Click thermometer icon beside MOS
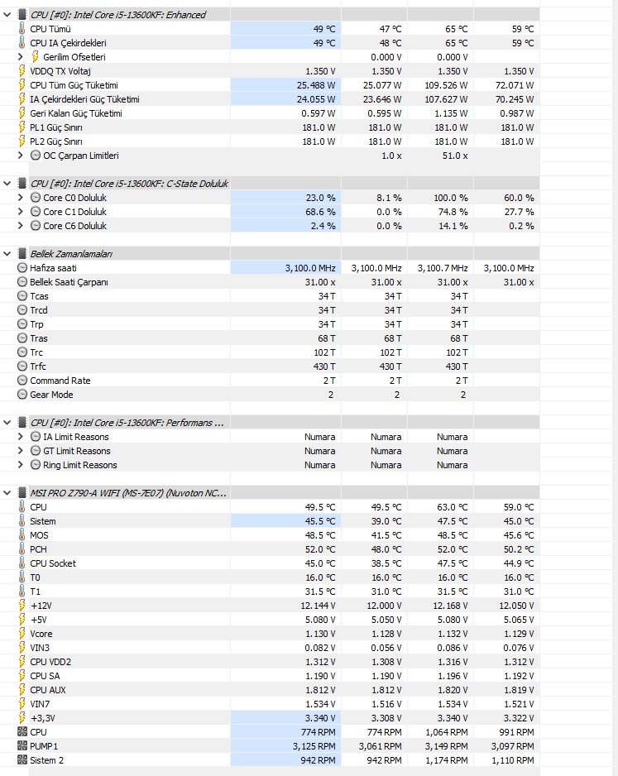 click(22, 535)
